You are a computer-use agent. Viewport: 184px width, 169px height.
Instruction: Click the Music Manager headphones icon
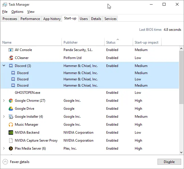coord(11,125)
